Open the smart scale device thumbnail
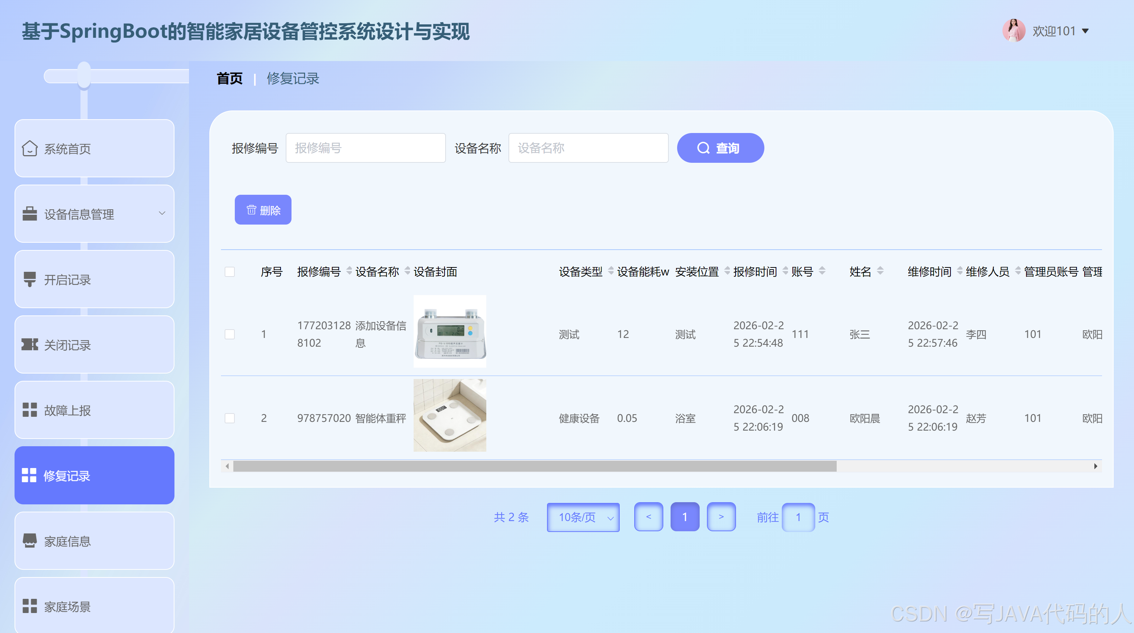Image resolution: width=1134 pixels, height=633 pixels. click(450, 415)
